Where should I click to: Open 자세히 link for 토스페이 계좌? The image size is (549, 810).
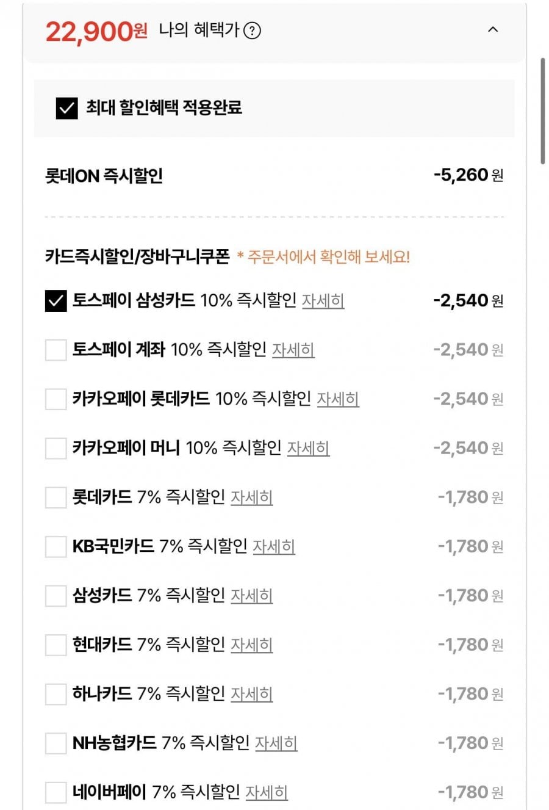tap(293, 350)
